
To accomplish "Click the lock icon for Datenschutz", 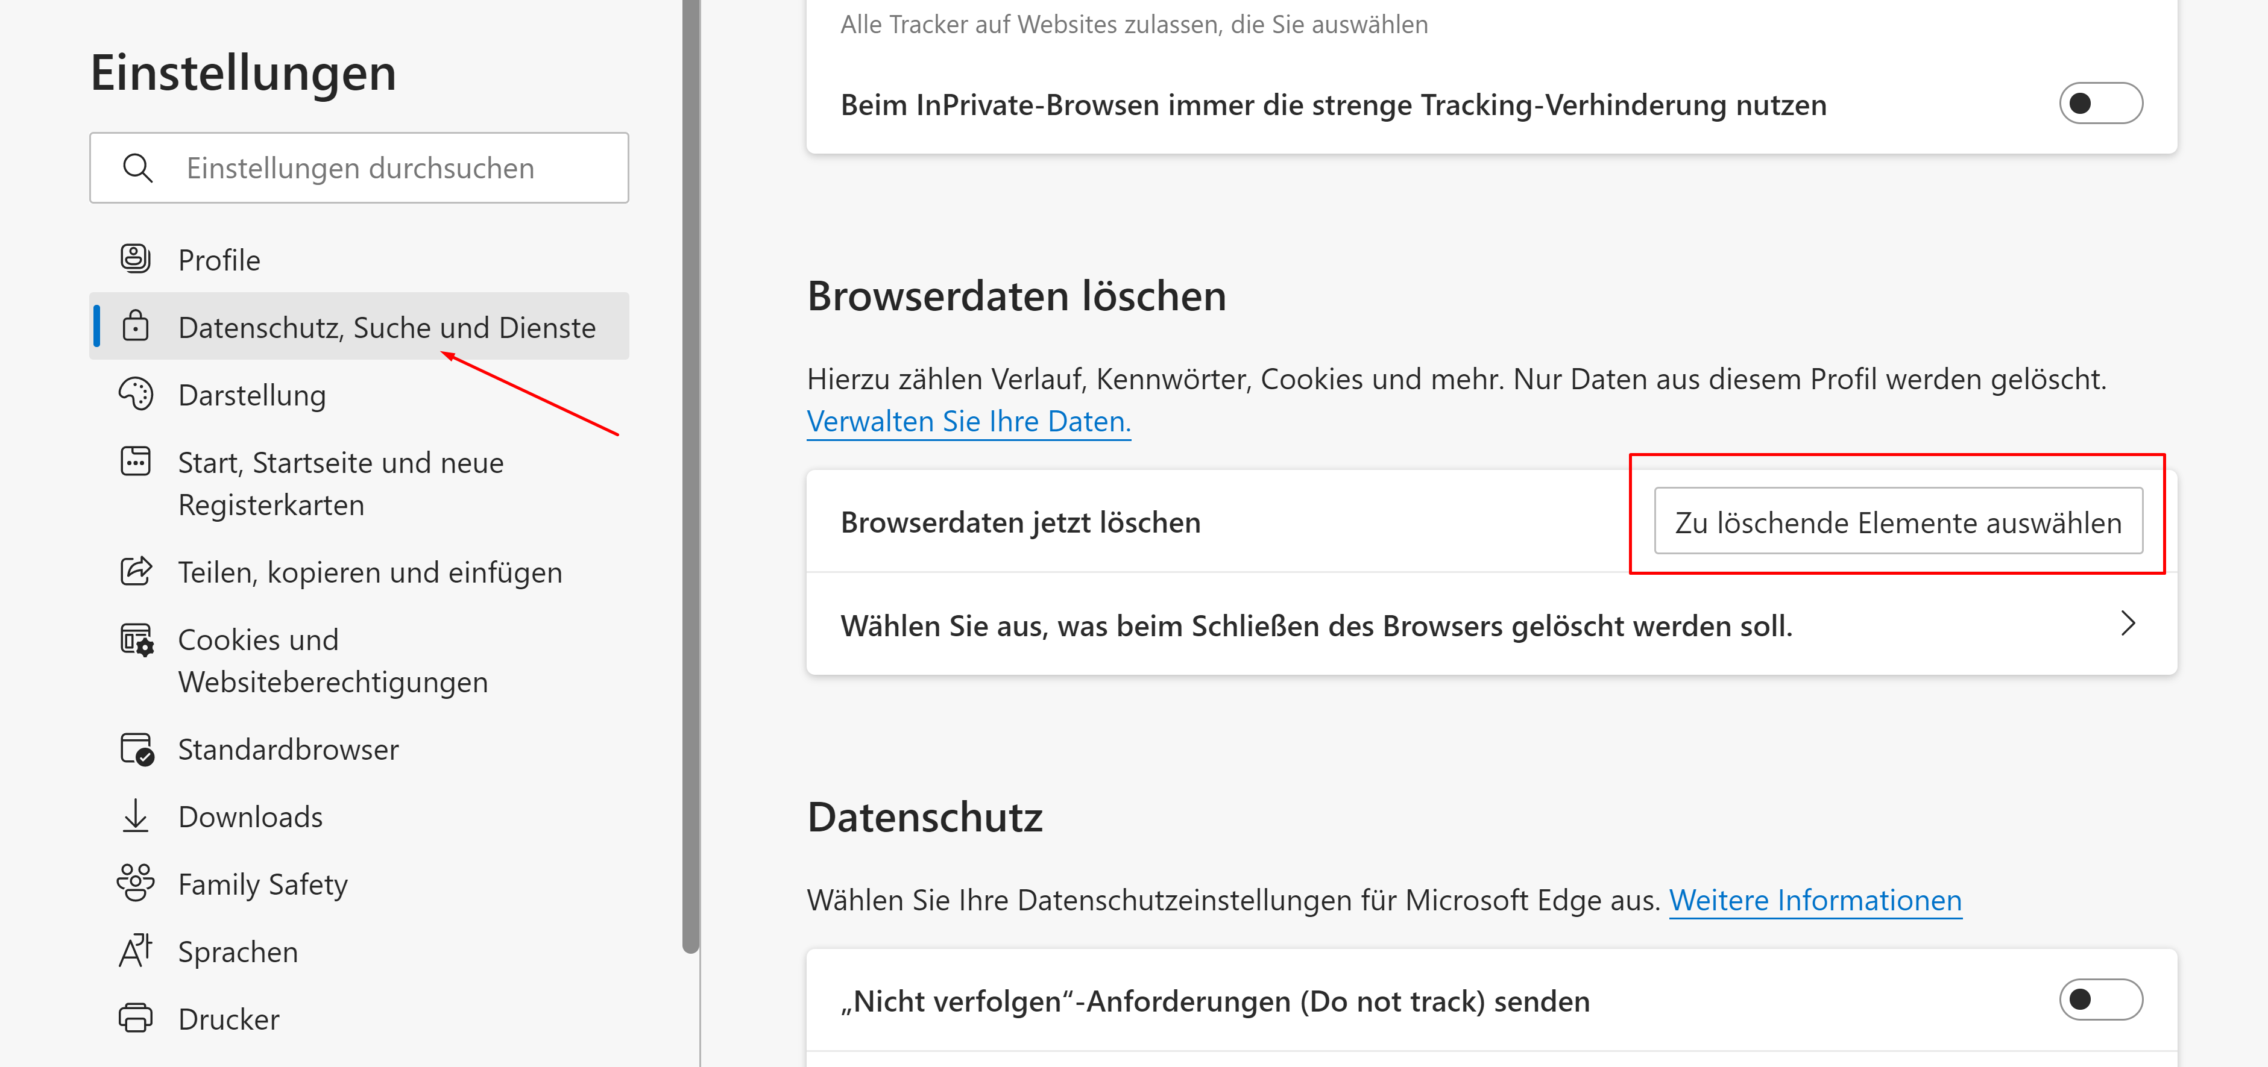I will pyautogui.click(x=136, y=327).
